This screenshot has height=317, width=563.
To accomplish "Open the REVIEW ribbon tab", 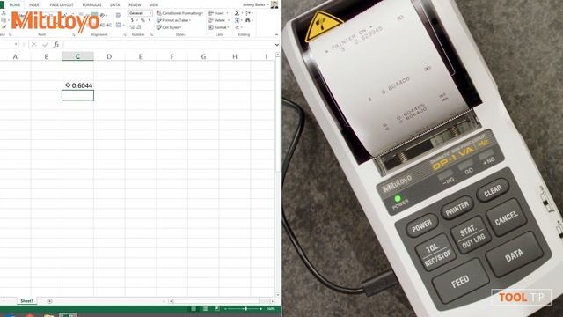I will tap(135, 4).
